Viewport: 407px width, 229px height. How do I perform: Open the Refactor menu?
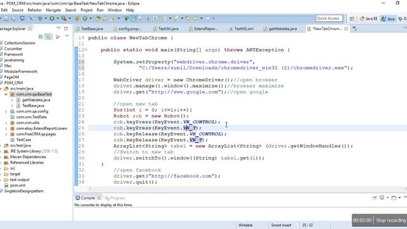[34, 10]
